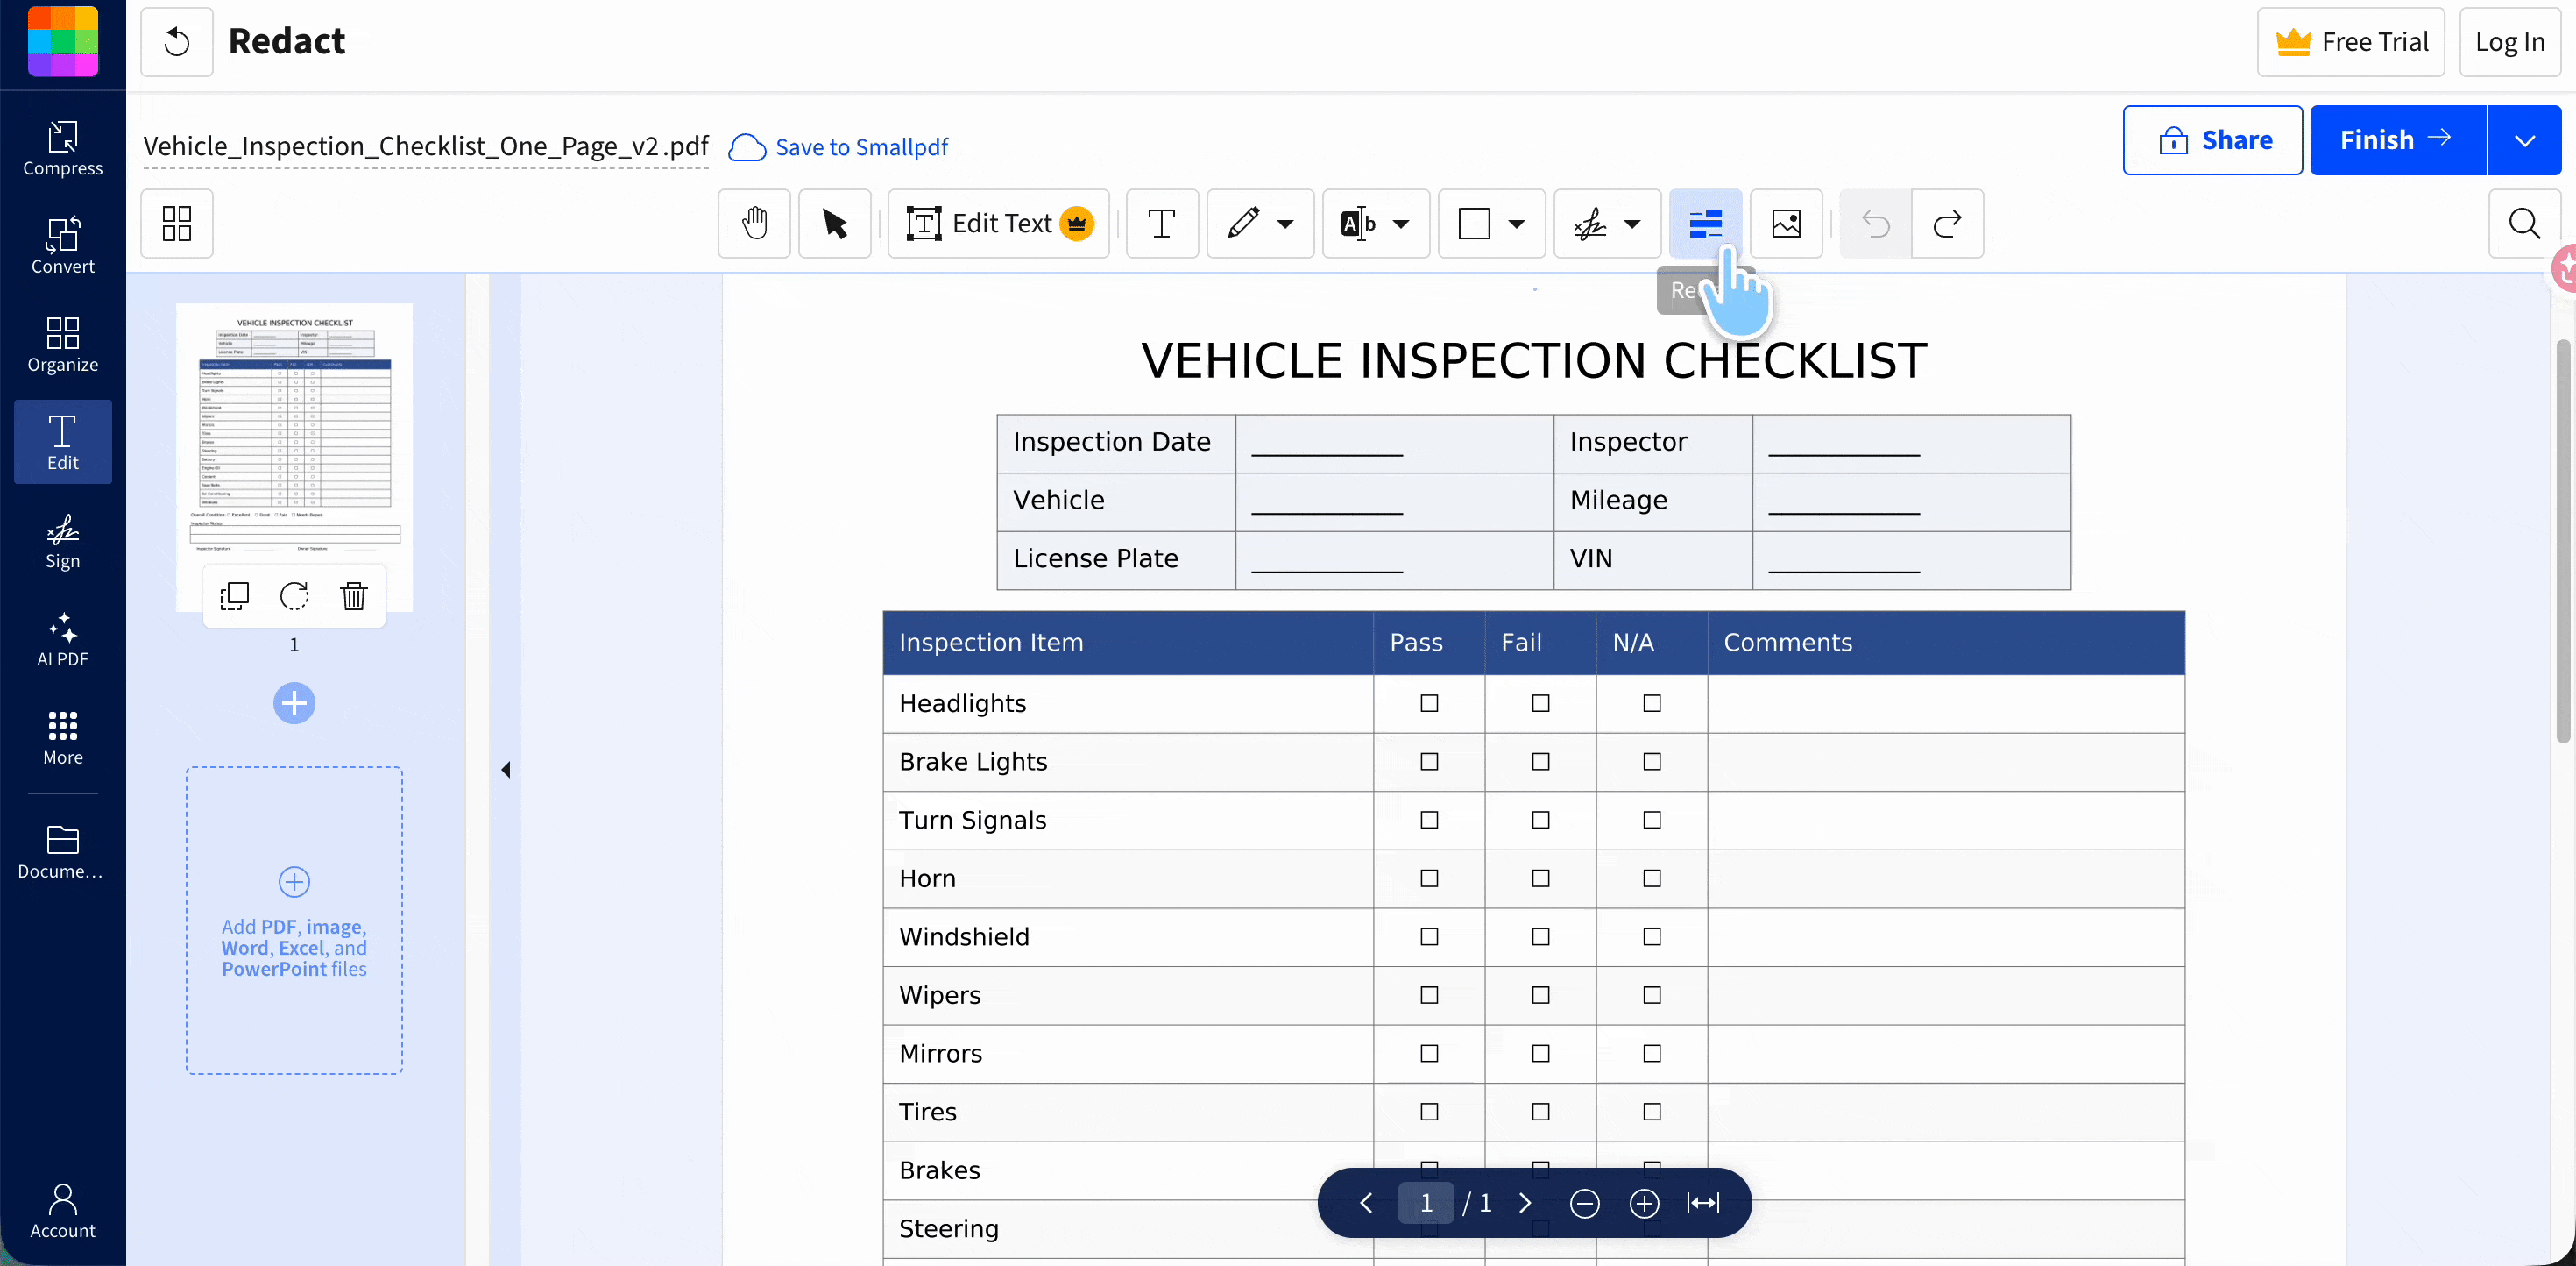Check Pass for Turn Signals
Image resolution: width=2576 pixels, height=1266 pixels.
[1430, 821]
